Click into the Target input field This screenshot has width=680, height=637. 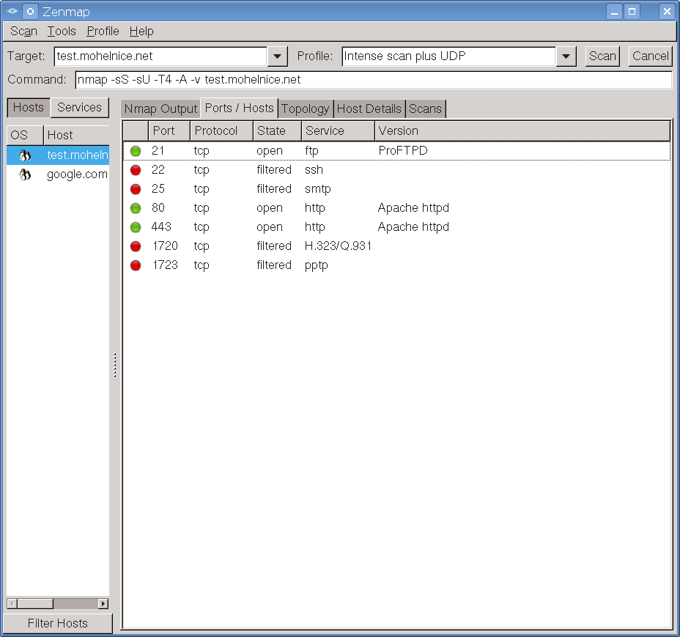(160, 56)
